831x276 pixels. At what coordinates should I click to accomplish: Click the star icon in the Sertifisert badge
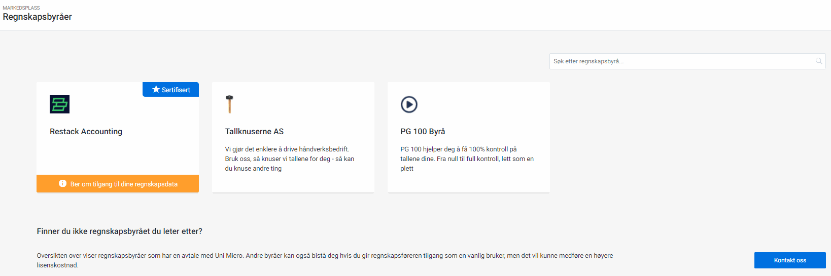pos(156,90)
